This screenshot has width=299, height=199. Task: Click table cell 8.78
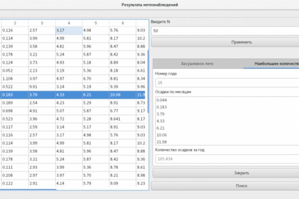coord(123,167)
